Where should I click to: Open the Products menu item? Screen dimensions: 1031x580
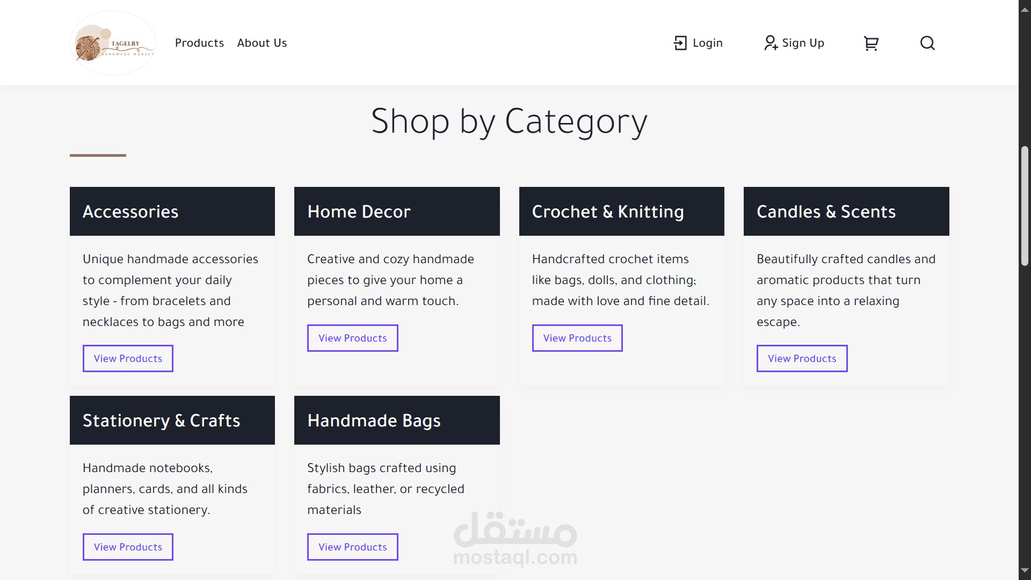pyautogui.click(x=199, y=43)
